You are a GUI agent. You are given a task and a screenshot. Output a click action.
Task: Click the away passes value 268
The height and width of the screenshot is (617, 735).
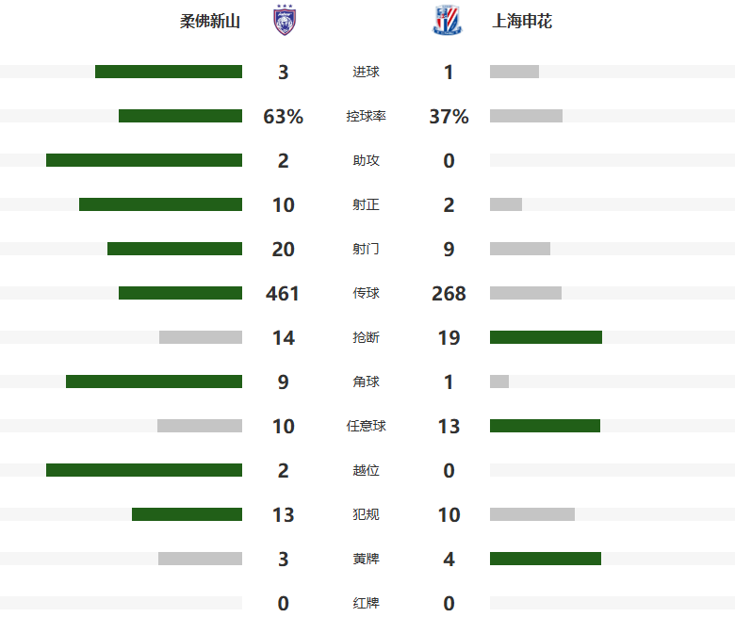point(449,293)
